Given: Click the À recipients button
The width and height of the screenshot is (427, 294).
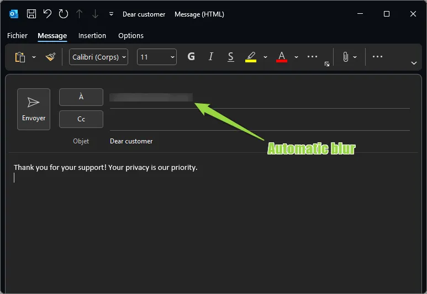Looking at the screenshot, I should click(x=81, y=97).
